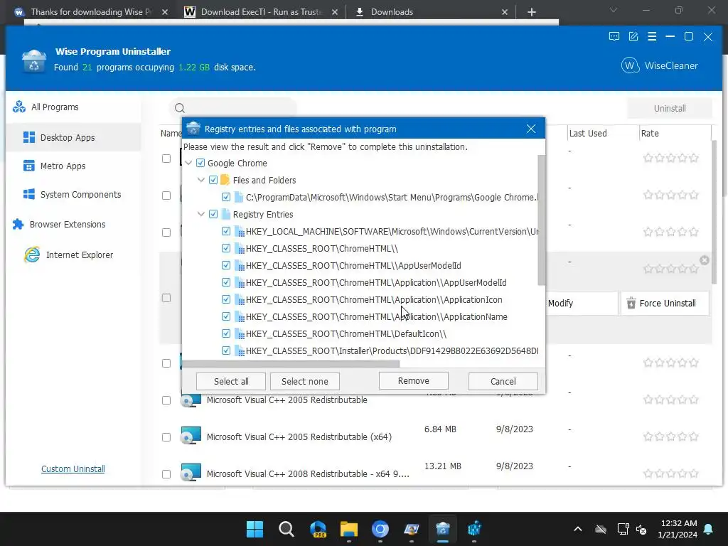728x546 pixels.
Task: Dismiss the selected row's small x icon
Action: click(x=705, y=260)
